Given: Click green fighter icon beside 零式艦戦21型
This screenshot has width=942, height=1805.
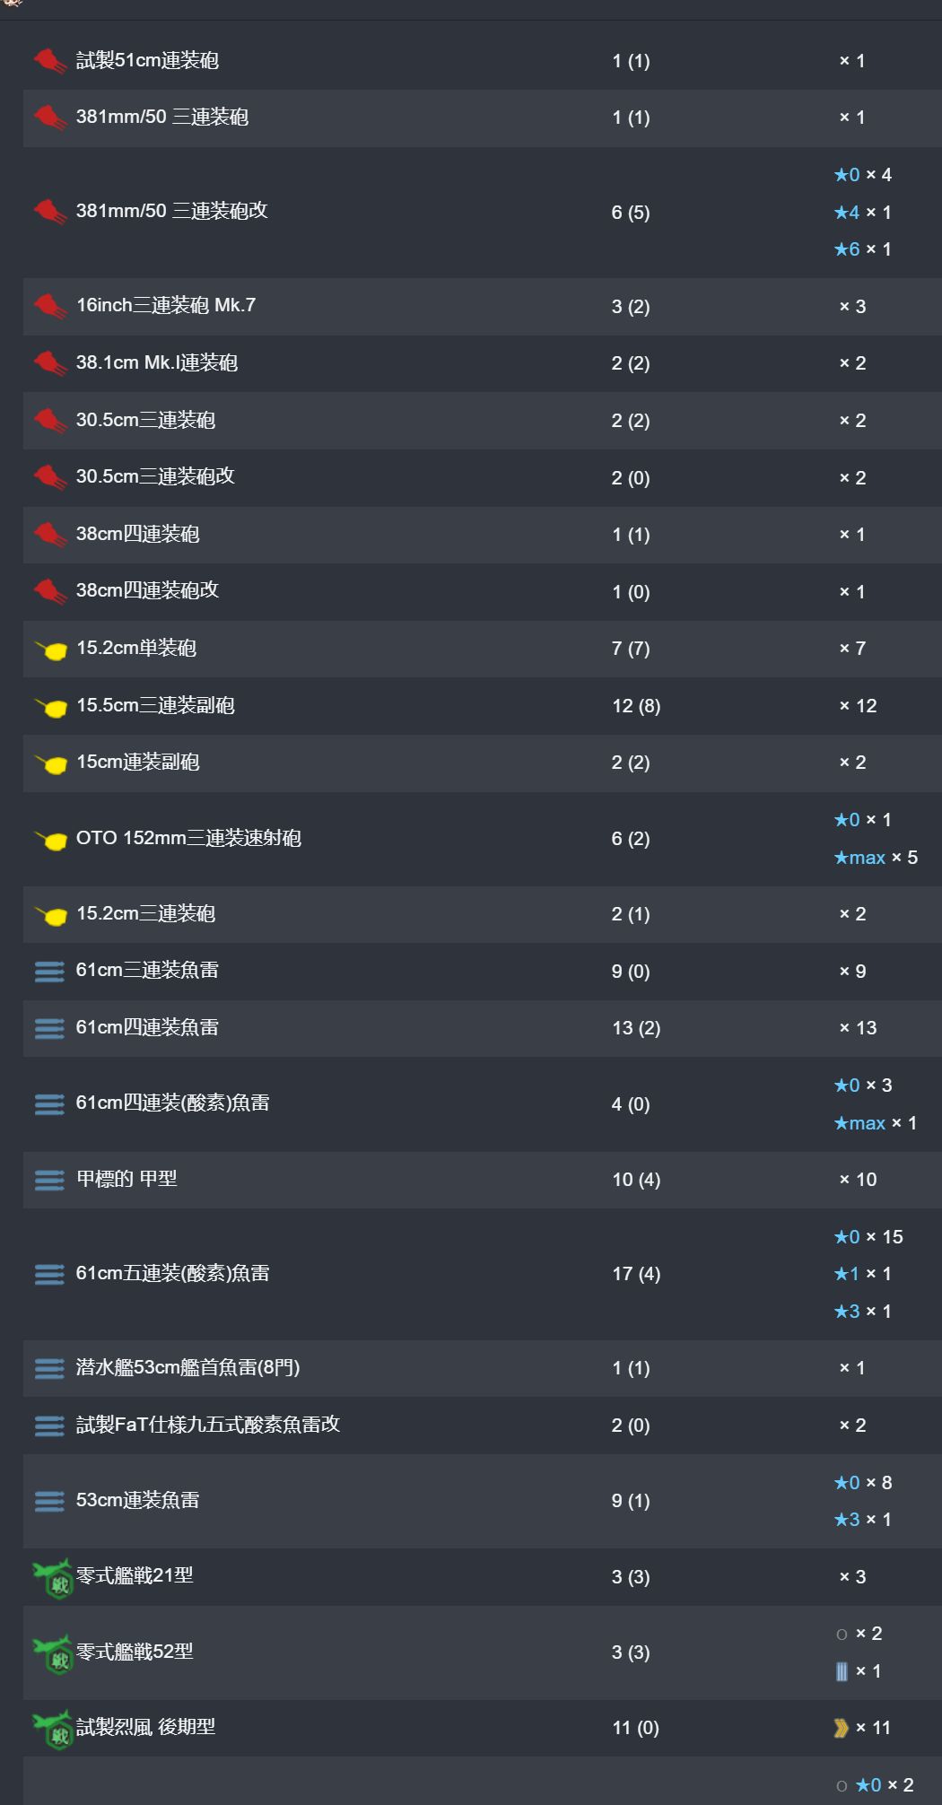Looking at the screenshot, I should point(52,1578).
